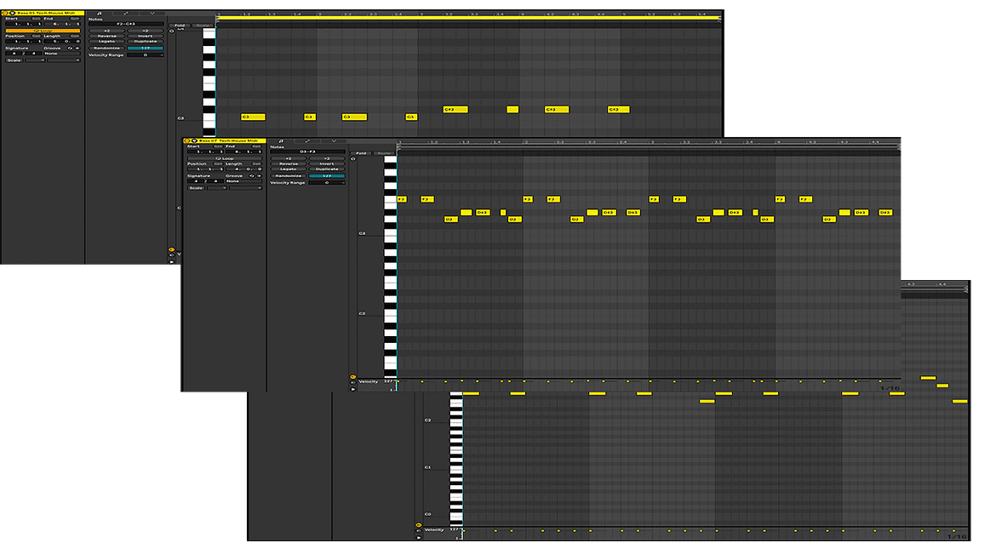Toggle velocity lane button in bottom window
This screenshot has width=996, height=560.
(x=418, y=524)
